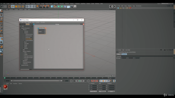Open the Size dropdown in Coordinates
The width and height of the screenshot is (175, 98).
click(x=102, y=91)
